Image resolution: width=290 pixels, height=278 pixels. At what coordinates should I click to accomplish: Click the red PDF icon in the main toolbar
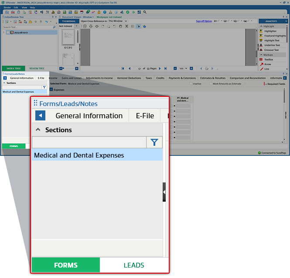(x=13, y=12)
